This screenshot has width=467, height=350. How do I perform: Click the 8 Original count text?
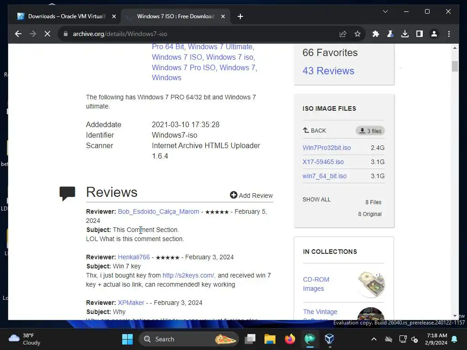point(369,214)
